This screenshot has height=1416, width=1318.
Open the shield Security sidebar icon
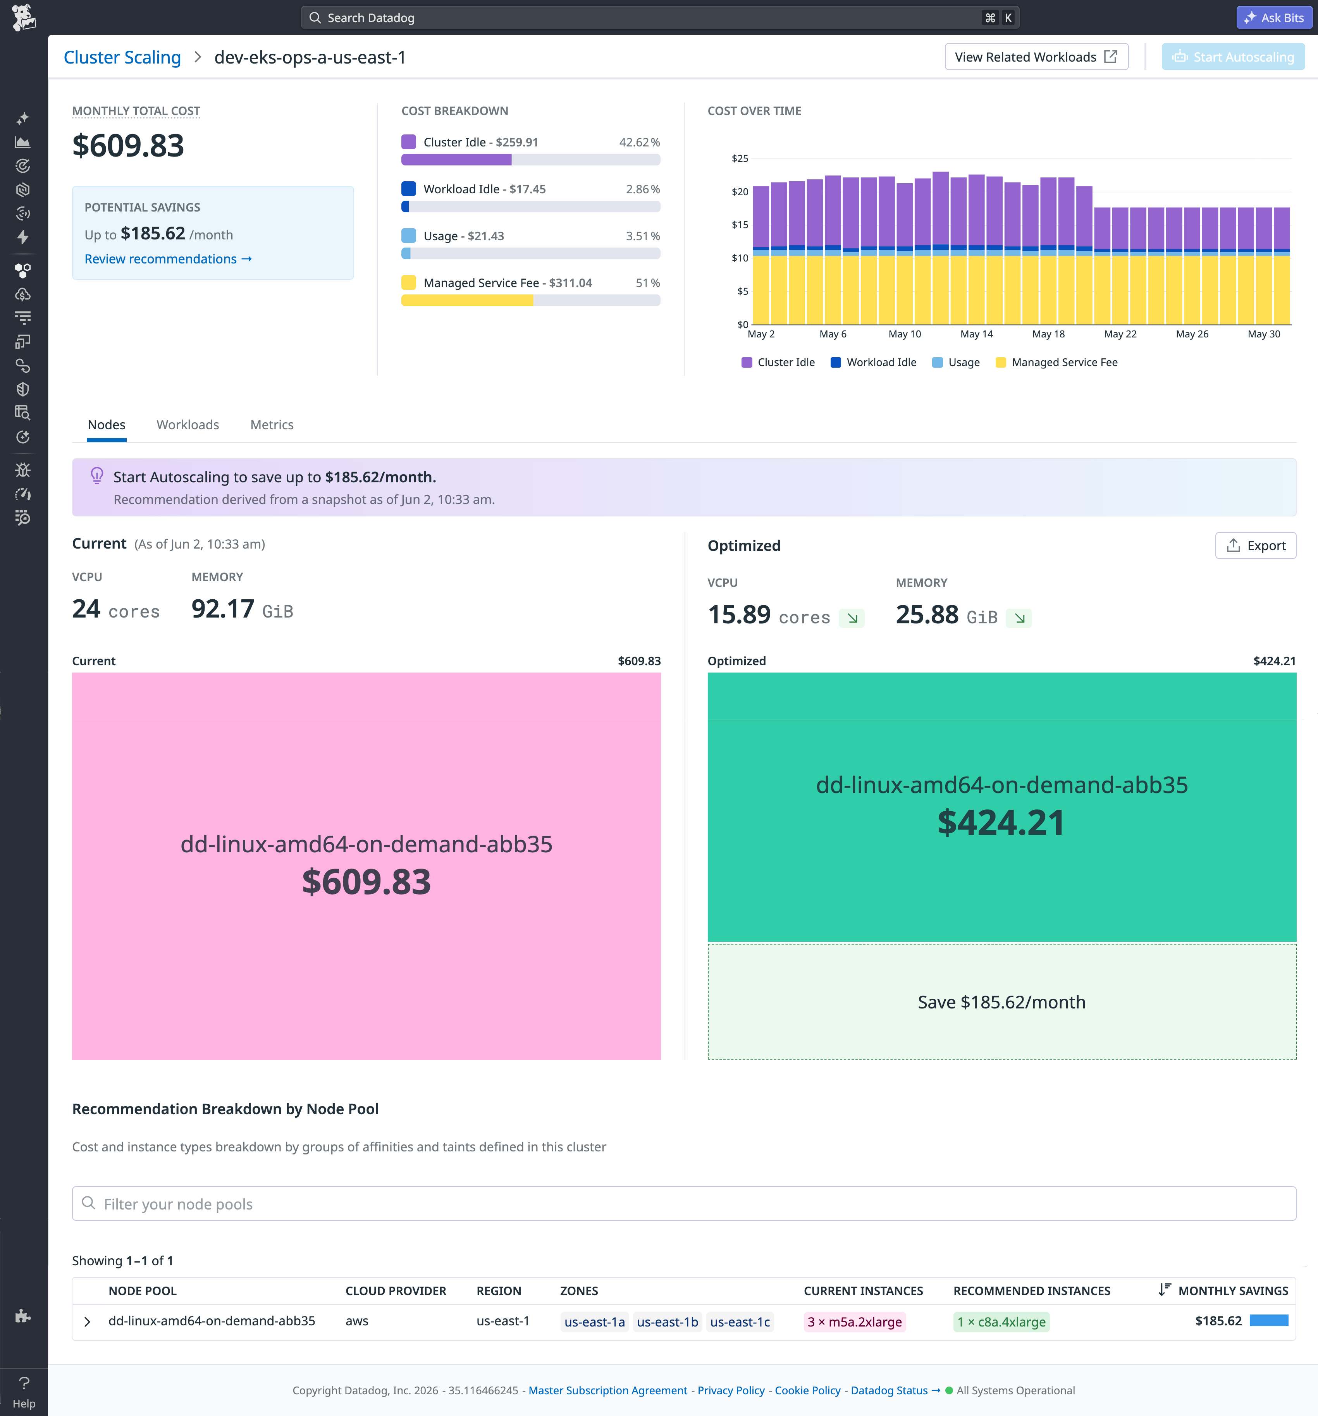pyautogui.click(x=23, y=389)
